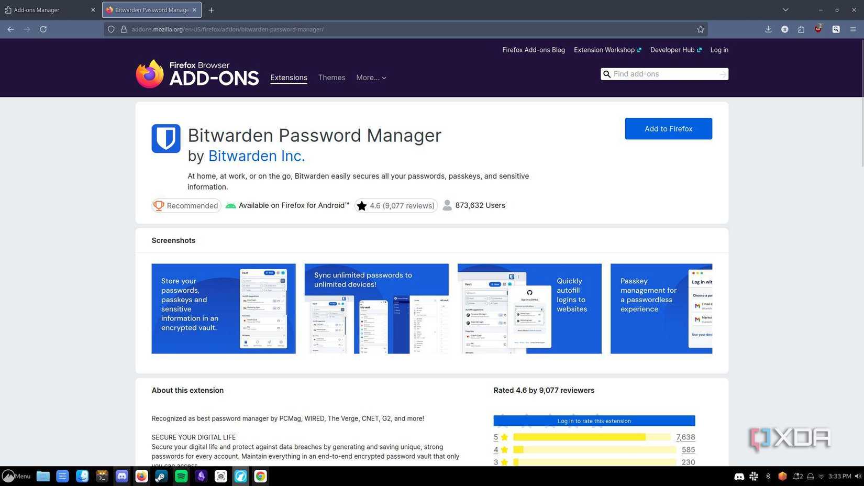Click Log in to rate this extension

594,421
